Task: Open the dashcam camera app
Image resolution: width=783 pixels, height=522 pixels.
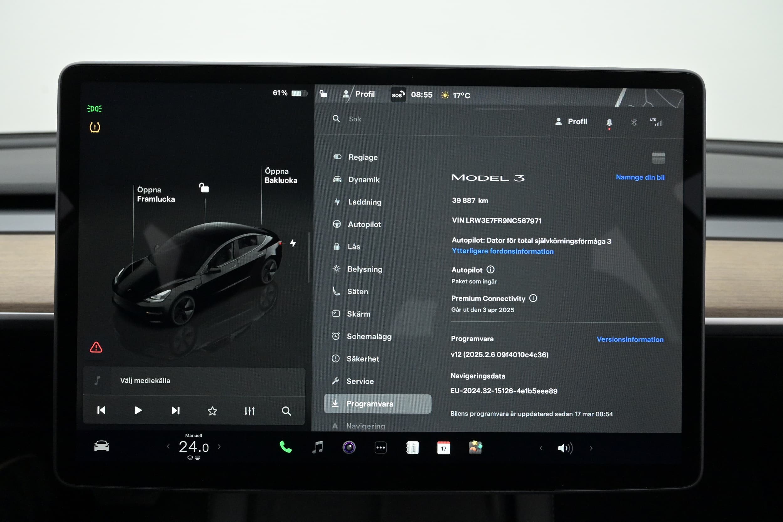Action: pyautogui.click(x=349, y=447)
